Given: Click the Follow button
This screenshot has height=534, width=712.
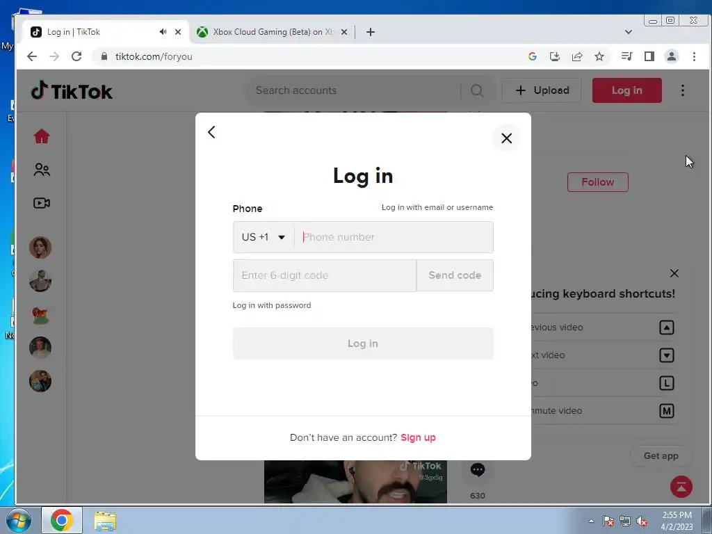Looking at the screenshot, I should pyautogui.click(x=597, y=182).
